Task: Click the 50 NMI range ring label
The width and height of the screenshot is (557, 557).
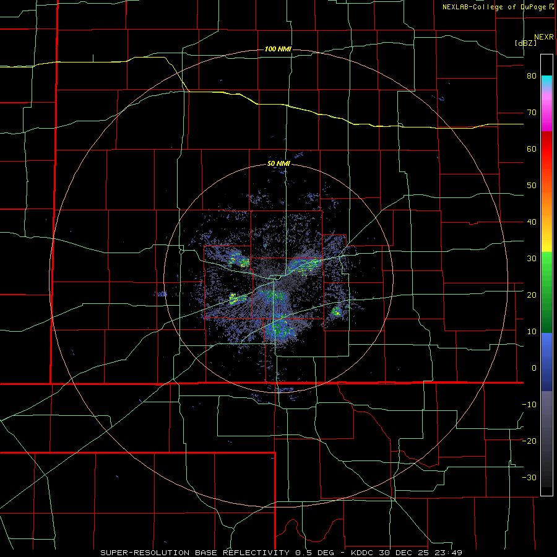Action: [x=278, y=164]
